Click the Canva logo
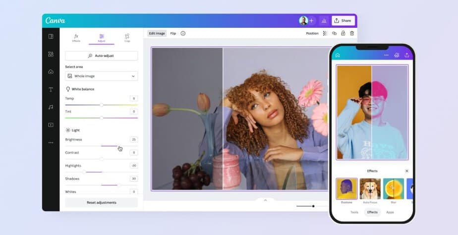Viewport: 458px width, 235px height. [x=55, y=20]
